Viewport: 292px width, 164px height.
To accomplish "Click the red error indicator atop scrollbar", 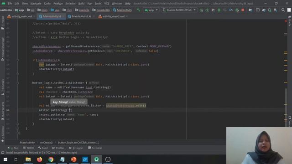I will coord(286,21).
